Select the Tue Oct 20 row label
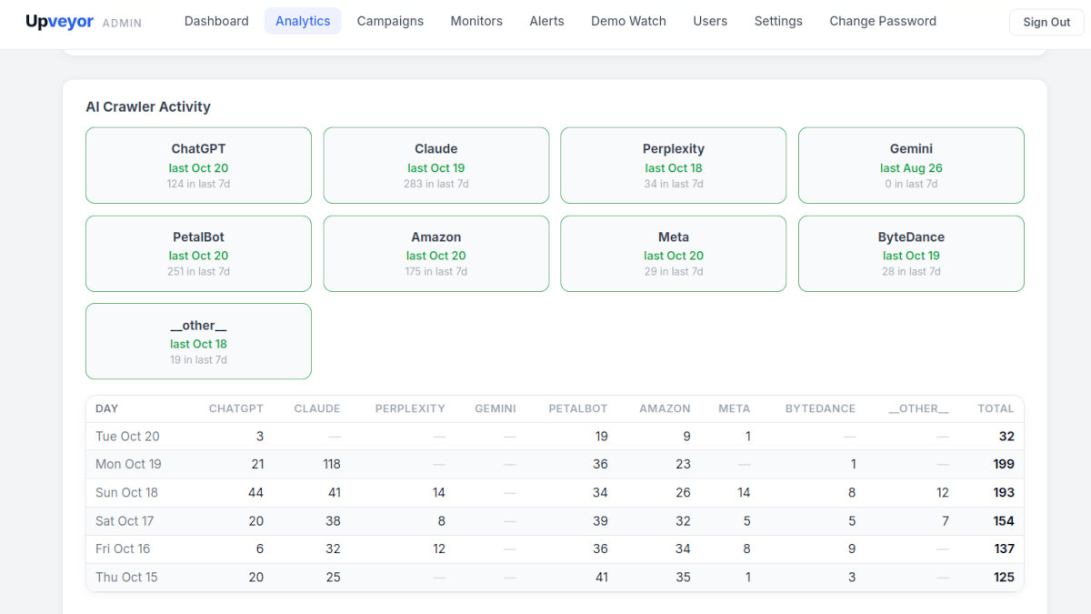 point(127,437)
